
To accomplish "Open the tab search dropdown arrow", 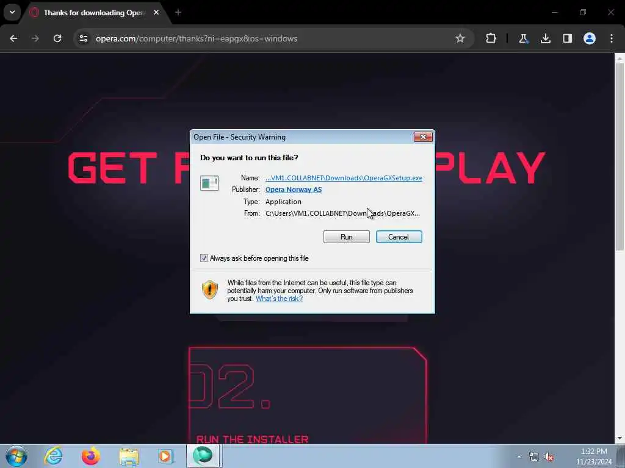I will (x=12, y=12).
